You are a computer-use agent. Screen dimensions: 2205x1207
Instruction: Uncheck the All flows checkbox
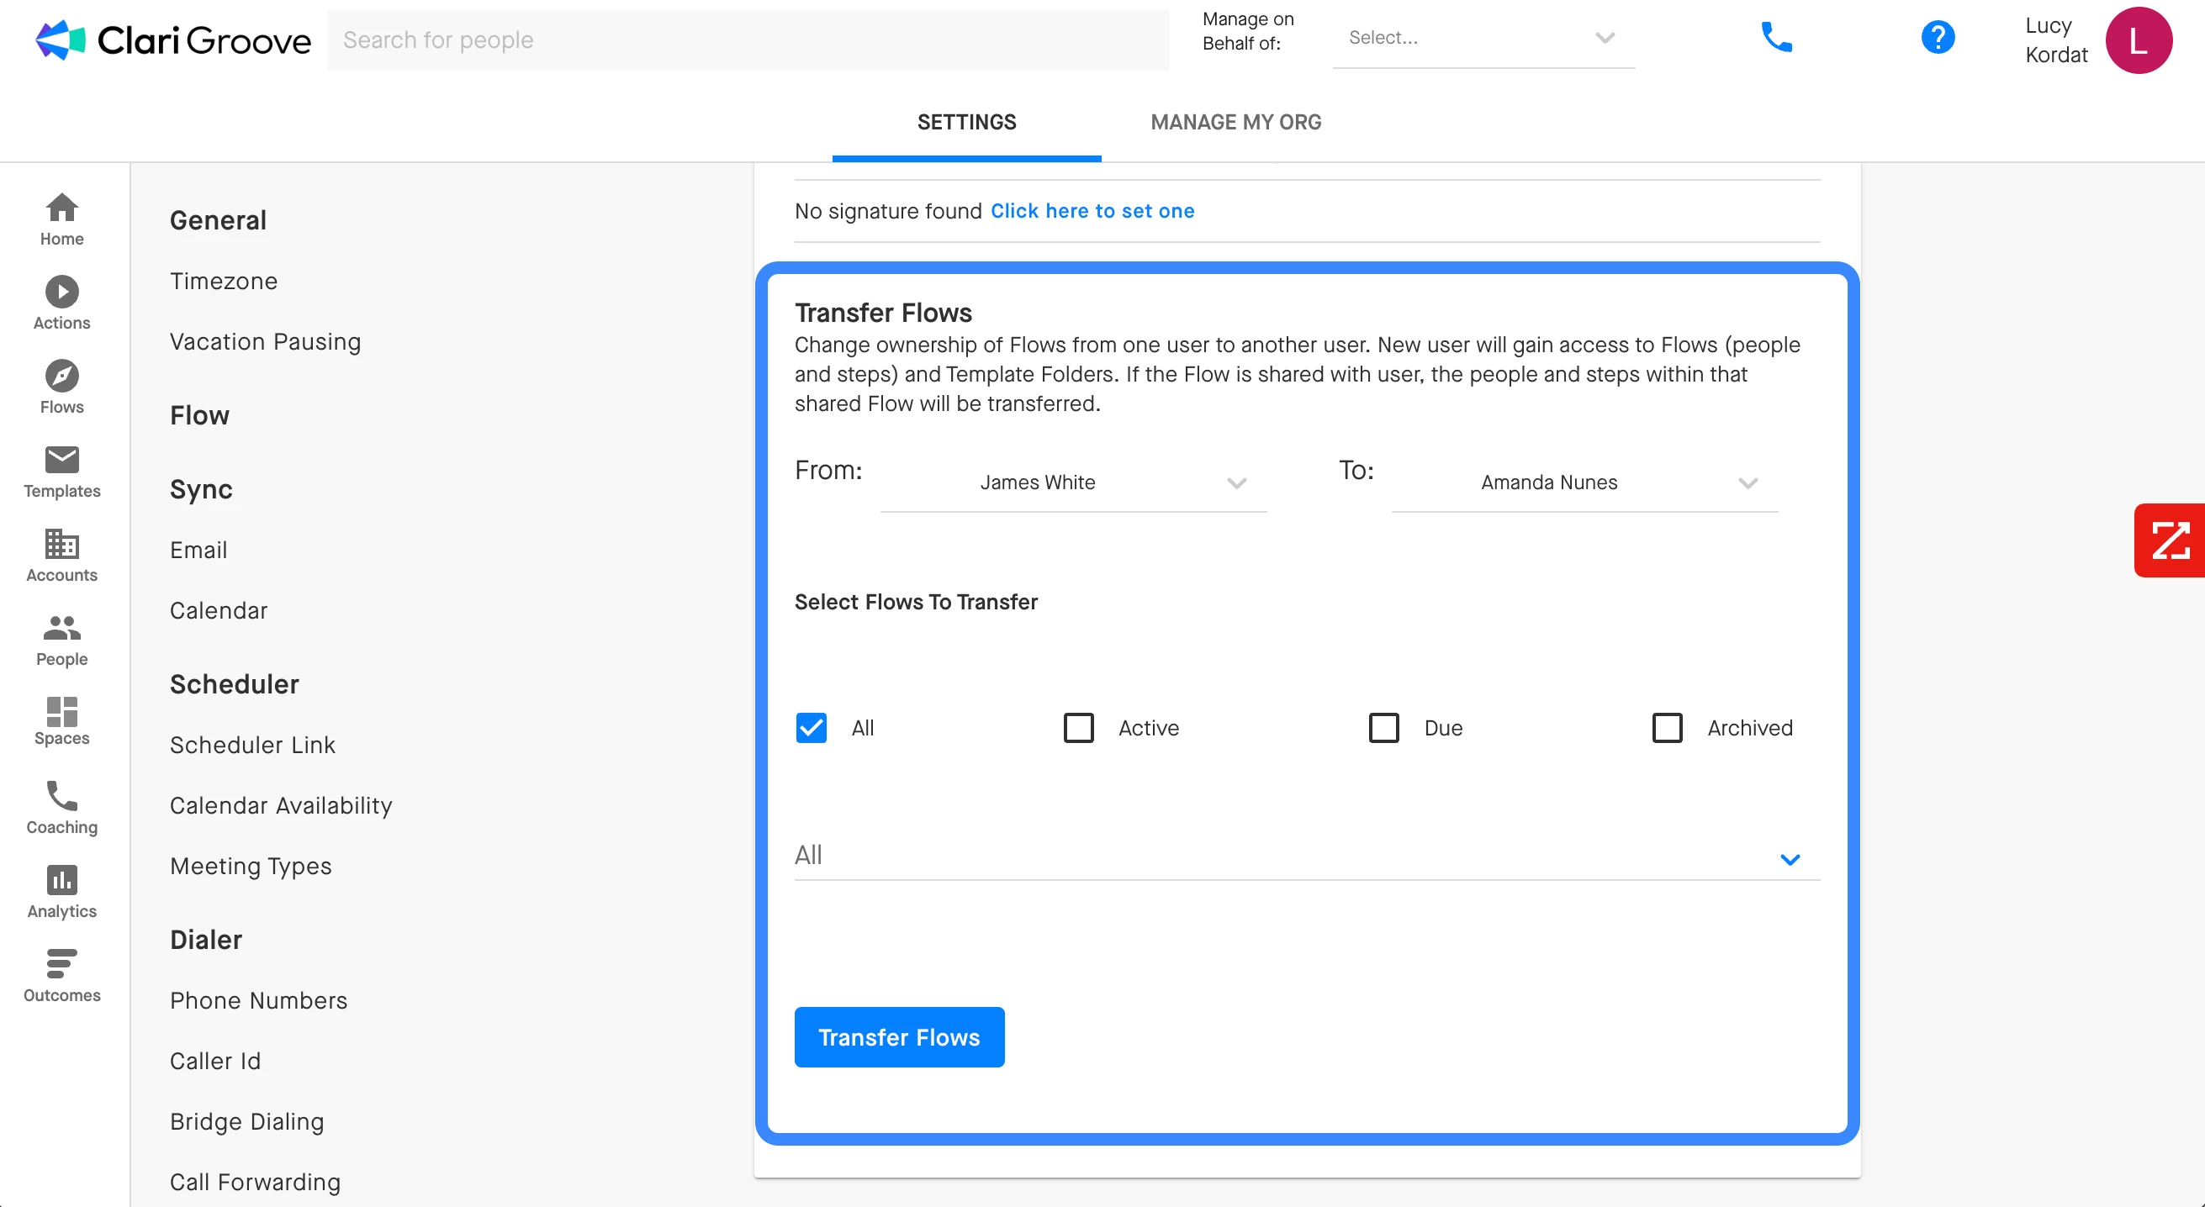tap(811, 728)
